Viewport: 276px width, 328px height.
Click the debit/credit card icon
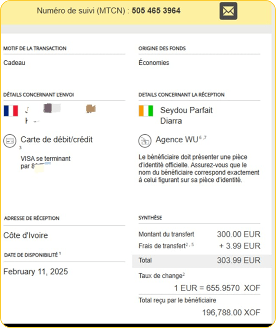(10, 140)
